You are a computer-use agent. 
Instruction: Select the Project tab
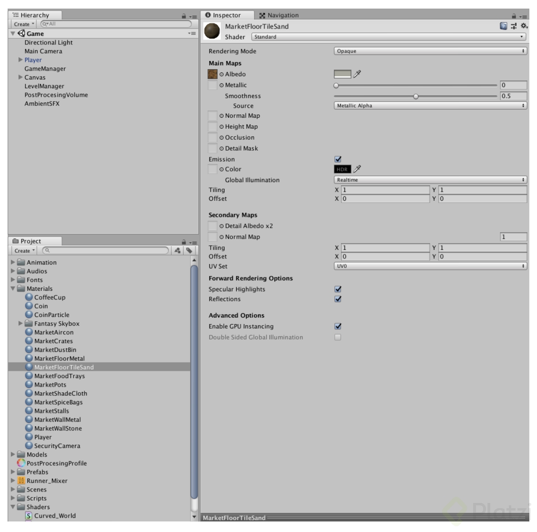[35, 241]
